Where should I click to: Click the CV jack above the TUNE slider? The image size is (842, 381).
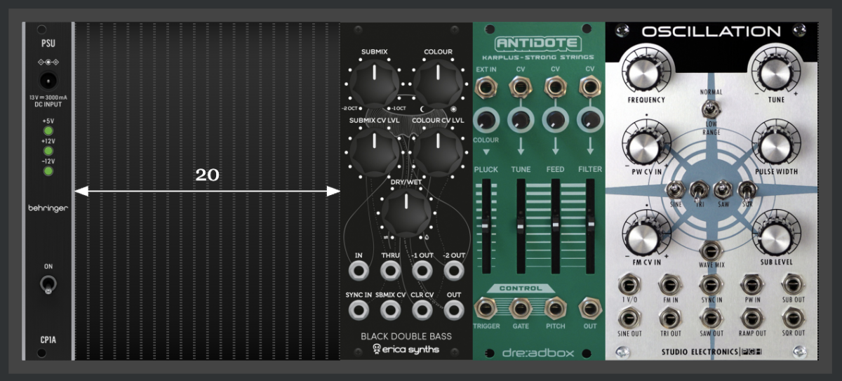[520, 87]
